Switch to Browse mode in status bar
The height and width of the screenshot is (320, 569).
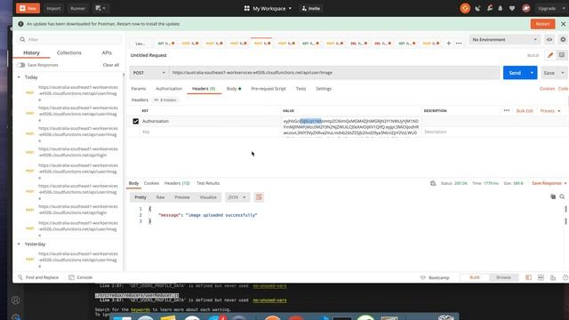coord(503,277)
